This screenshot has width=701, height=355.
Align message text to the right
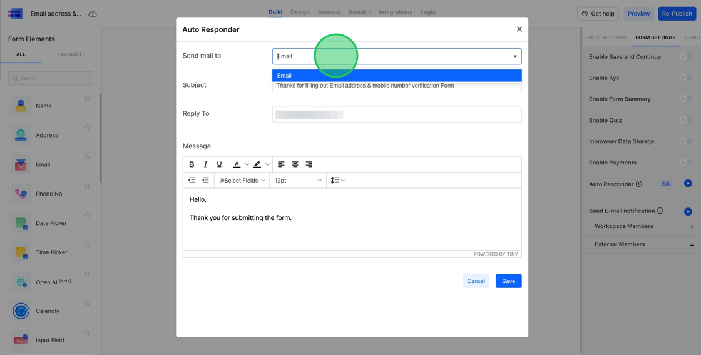coord(309,164)
